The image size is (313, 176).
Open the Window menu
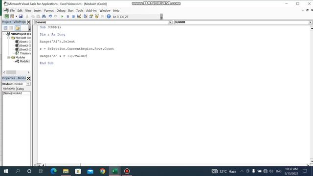pyautogui.click(x=105, y=11)
